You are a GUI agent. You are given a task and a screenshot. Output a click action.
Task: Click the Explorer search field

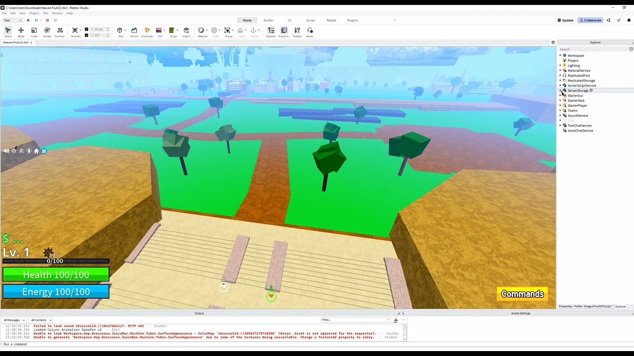tap(593, 49)
